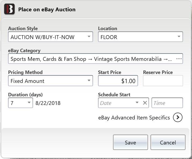Save the eBay auction settings

click(131, 142)
